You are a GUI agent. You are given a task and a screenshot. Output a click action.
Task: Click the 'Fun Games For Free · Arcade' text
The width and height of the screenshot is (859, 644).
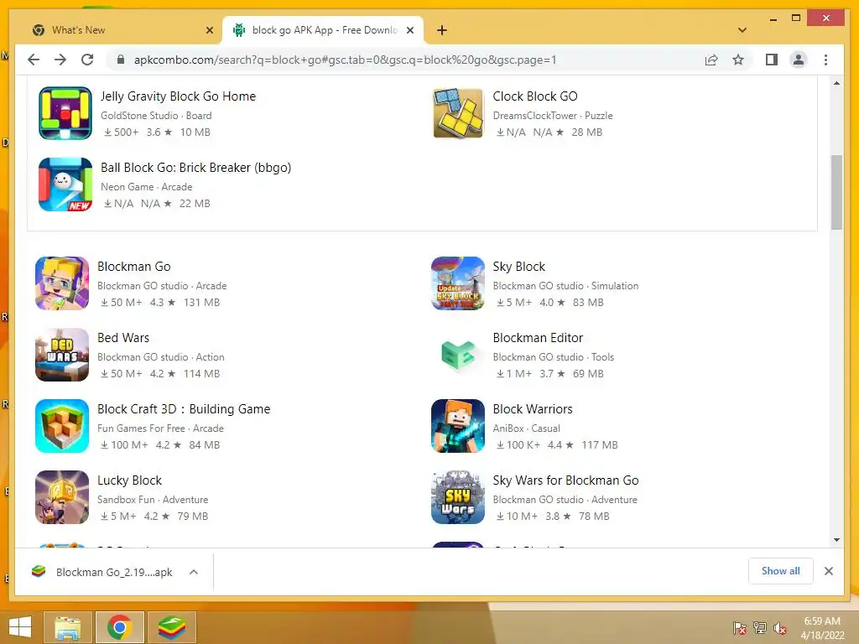[x=160, y=428]
